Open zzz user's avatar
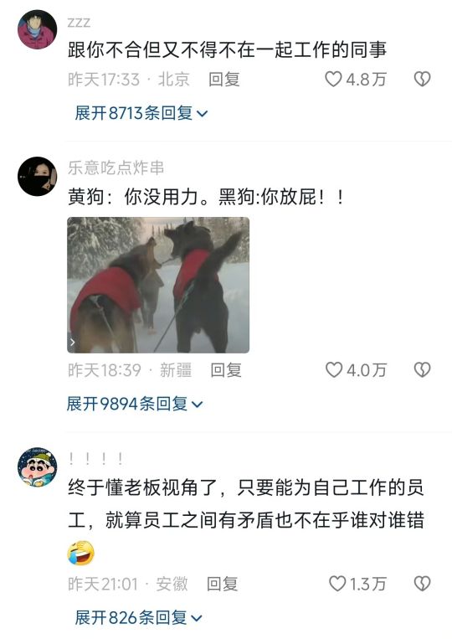The height and width of the screenshot is (639, 452). tap(37, 29)
